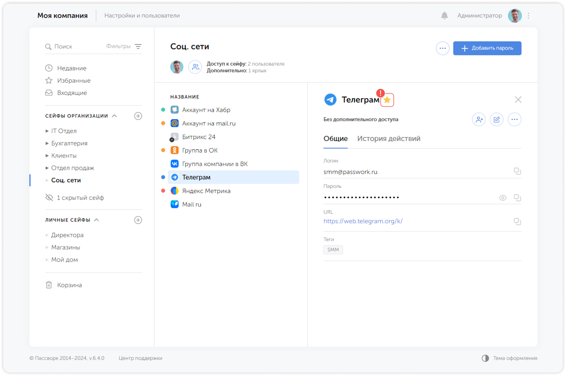Copy the password using copy icon

coord(517,198)
